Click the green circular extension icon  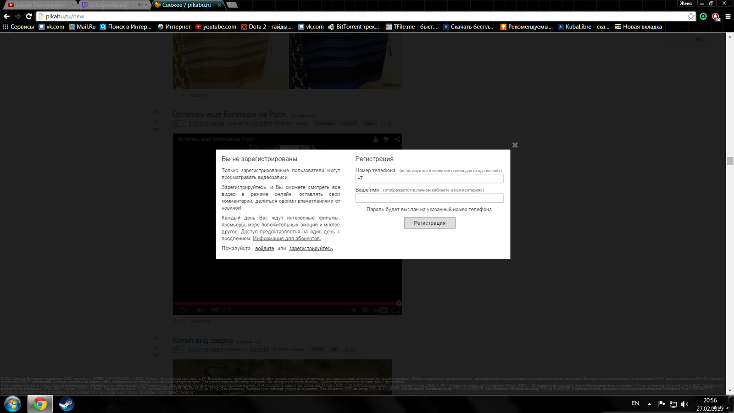pos(703,16)
